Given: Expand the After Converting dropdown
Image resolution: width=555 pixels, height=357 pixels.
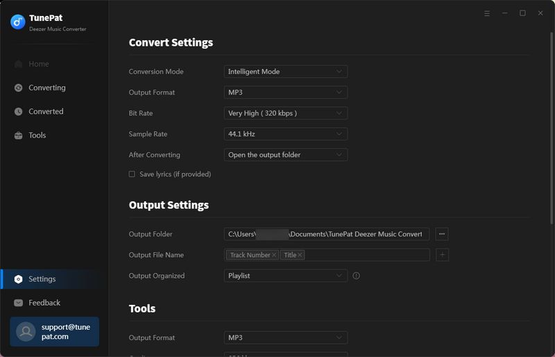Looking at the screenshot, I should pos(286,155).
